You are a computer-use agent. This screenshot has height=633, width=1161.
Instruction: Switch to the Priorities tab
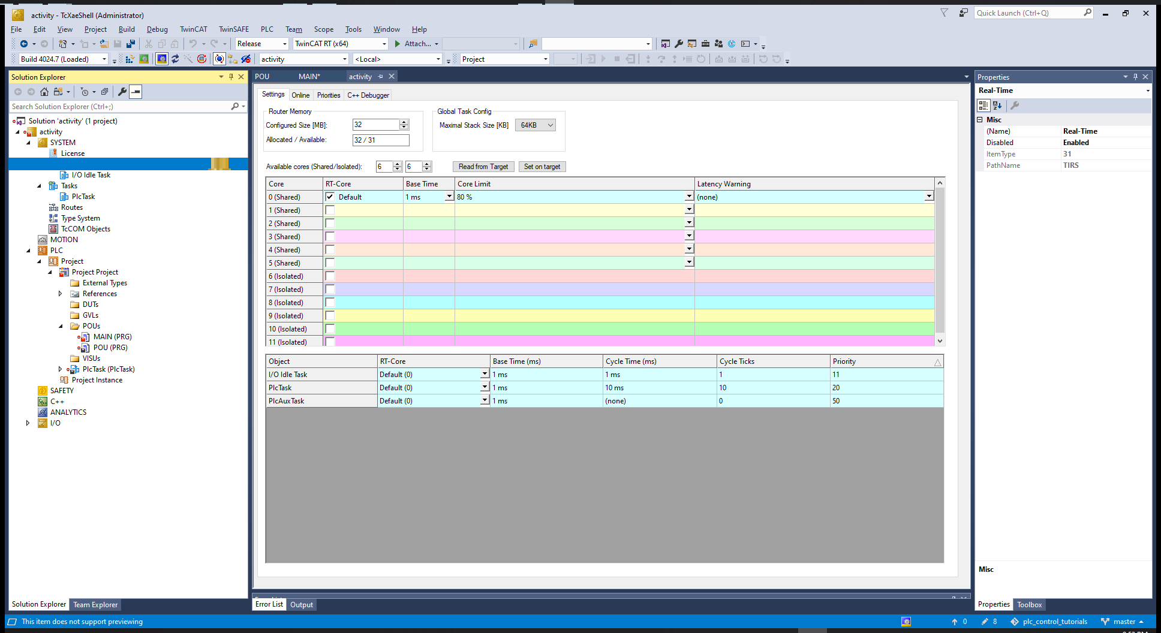(328, 95)
